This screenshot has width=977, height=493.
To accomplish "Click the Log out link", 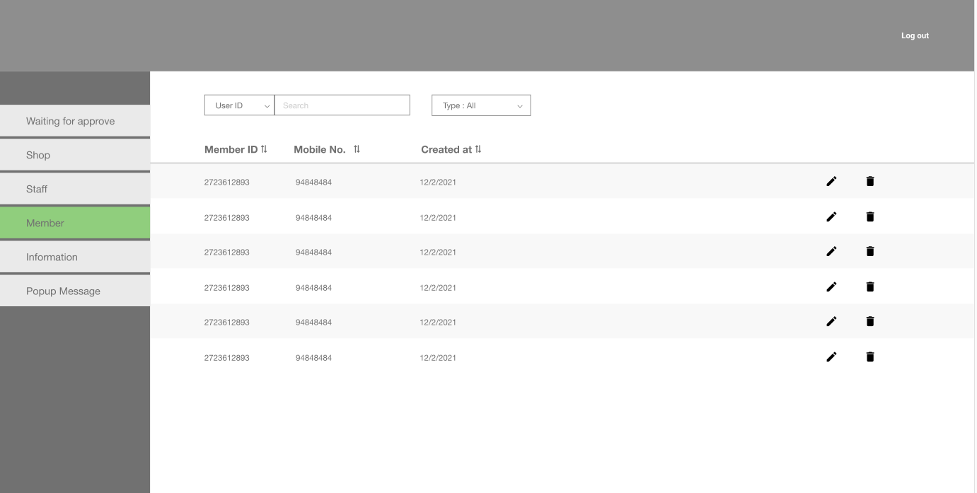I will [915, 35].
